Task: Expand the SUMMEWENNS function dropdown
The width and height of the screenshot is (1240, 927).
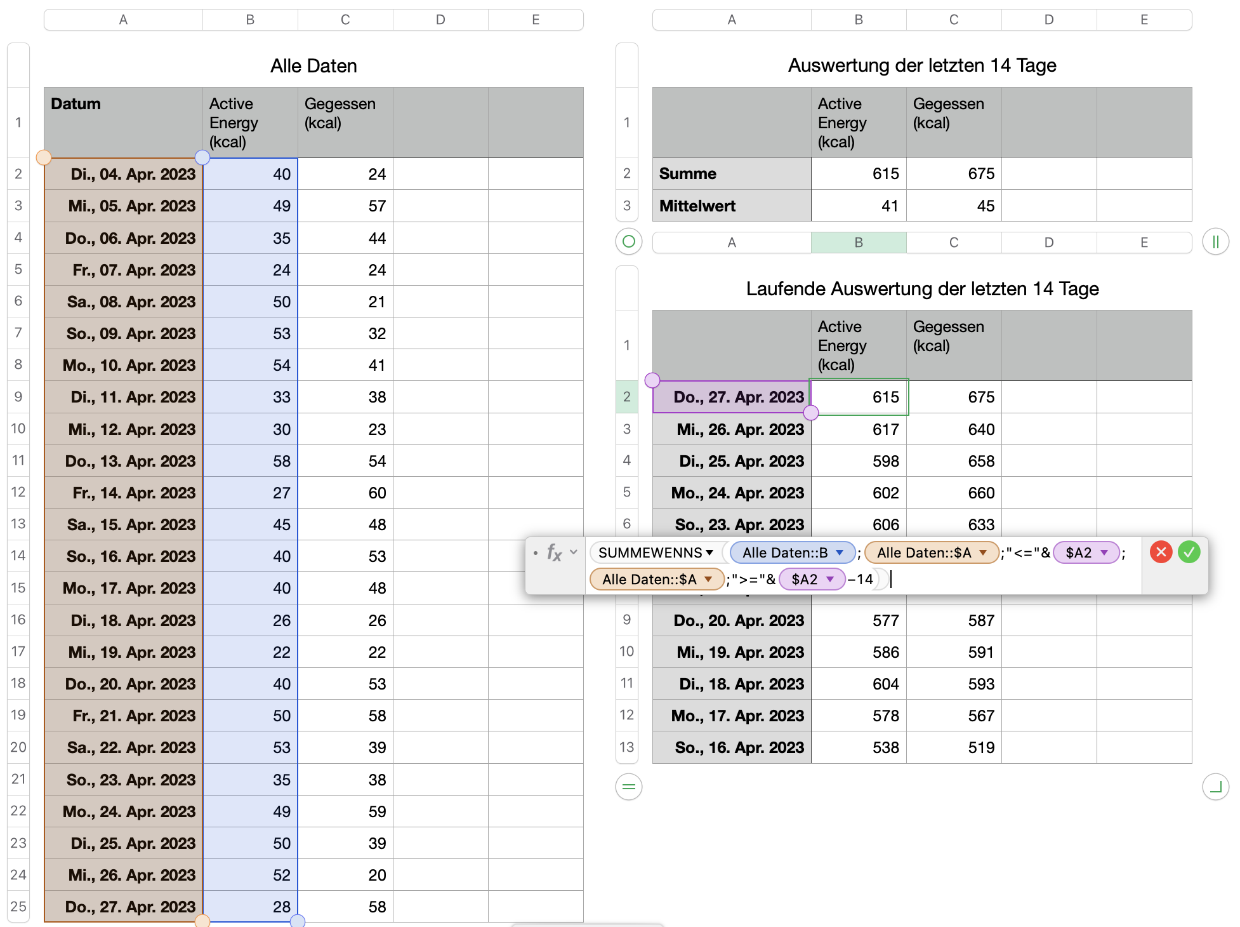Action: click(x=709, y=552)
